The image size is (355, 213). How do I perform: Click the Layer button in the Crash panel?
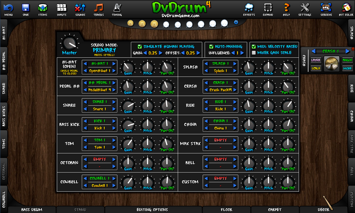[316, 60]
